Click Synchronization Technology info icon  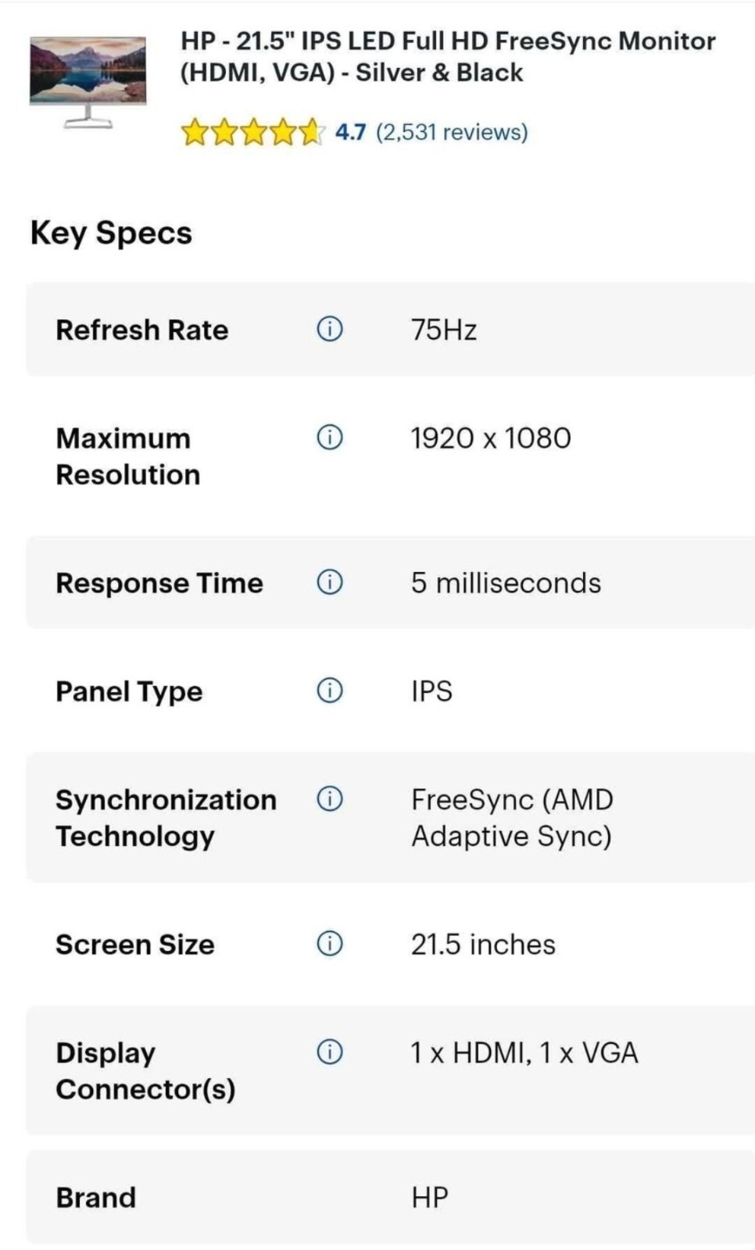329,798
